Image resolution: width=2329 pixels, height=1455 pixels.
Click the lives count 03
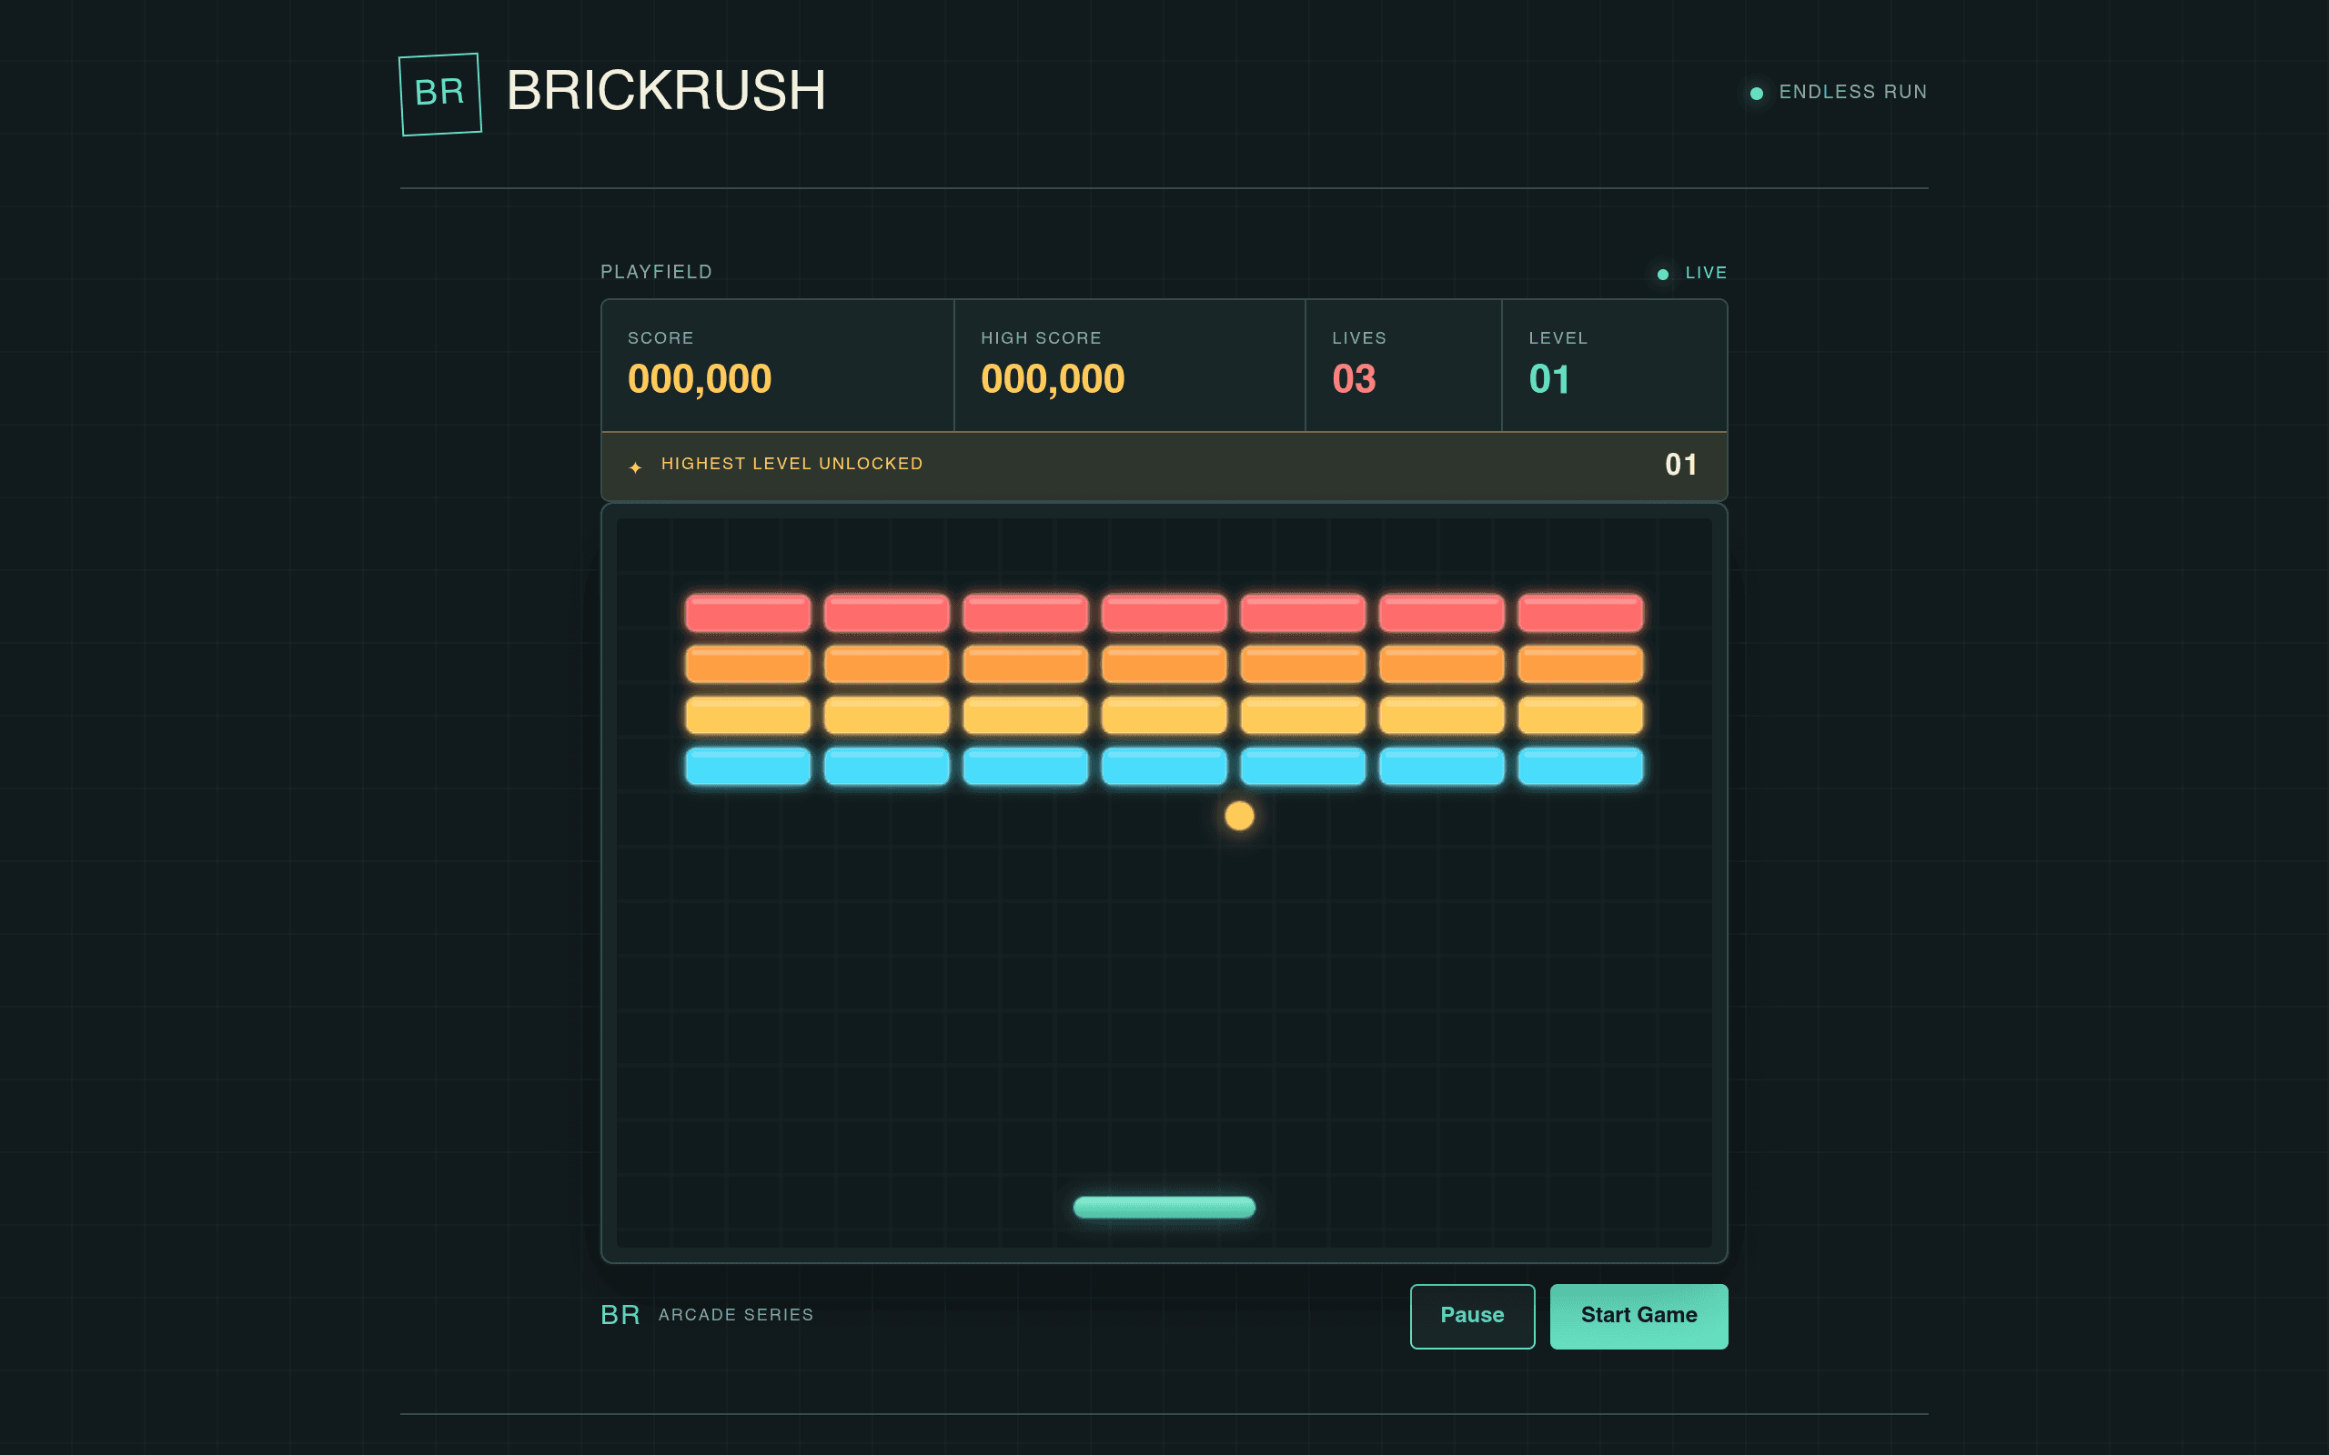(x=1354, y=379)
